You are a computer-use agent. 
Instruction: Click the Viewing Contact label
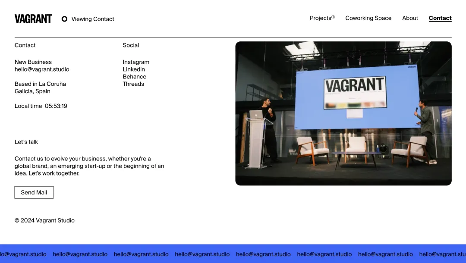click(92, 19)
